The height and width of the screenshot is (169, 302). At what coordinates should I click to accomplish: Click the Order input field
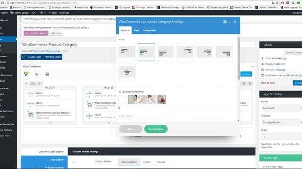pyautogui.click(x=282, y=137)
